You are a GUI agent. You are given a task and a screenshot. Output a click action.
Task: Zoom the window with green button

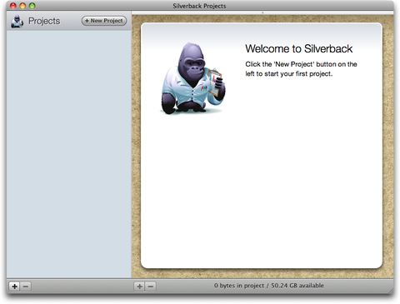[x=32, y=6]
